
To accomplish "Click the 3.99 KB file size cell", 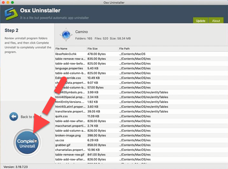I will click(93, 92).
